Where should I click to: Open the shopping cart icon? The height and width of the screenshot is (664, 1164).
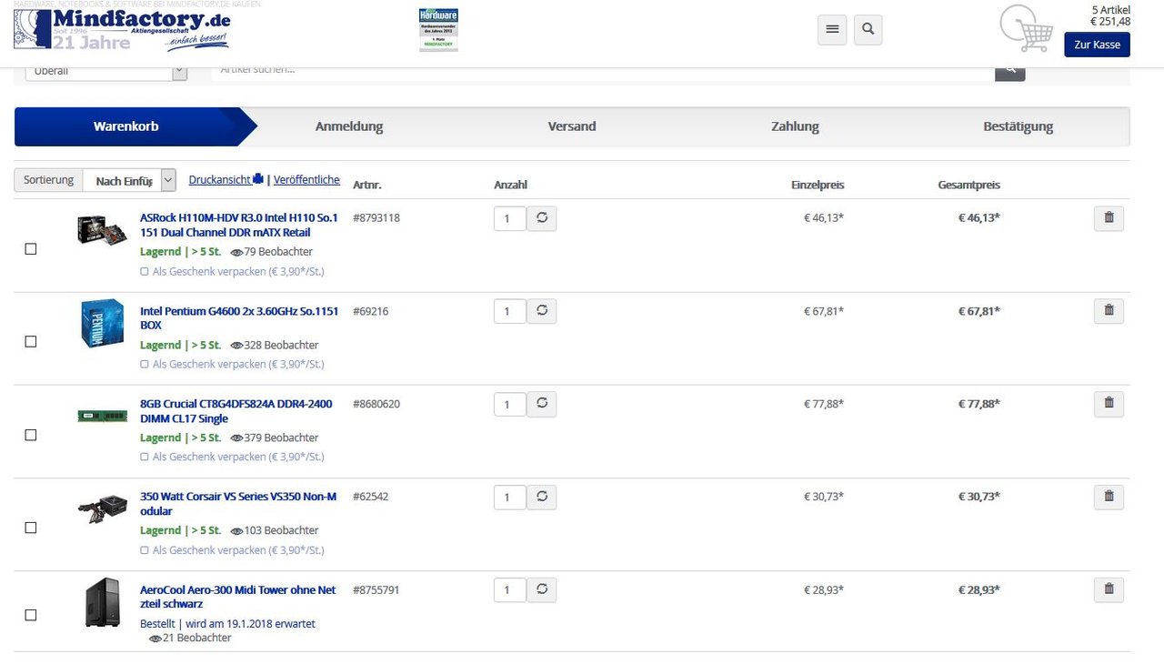[x=1026, y=29]
